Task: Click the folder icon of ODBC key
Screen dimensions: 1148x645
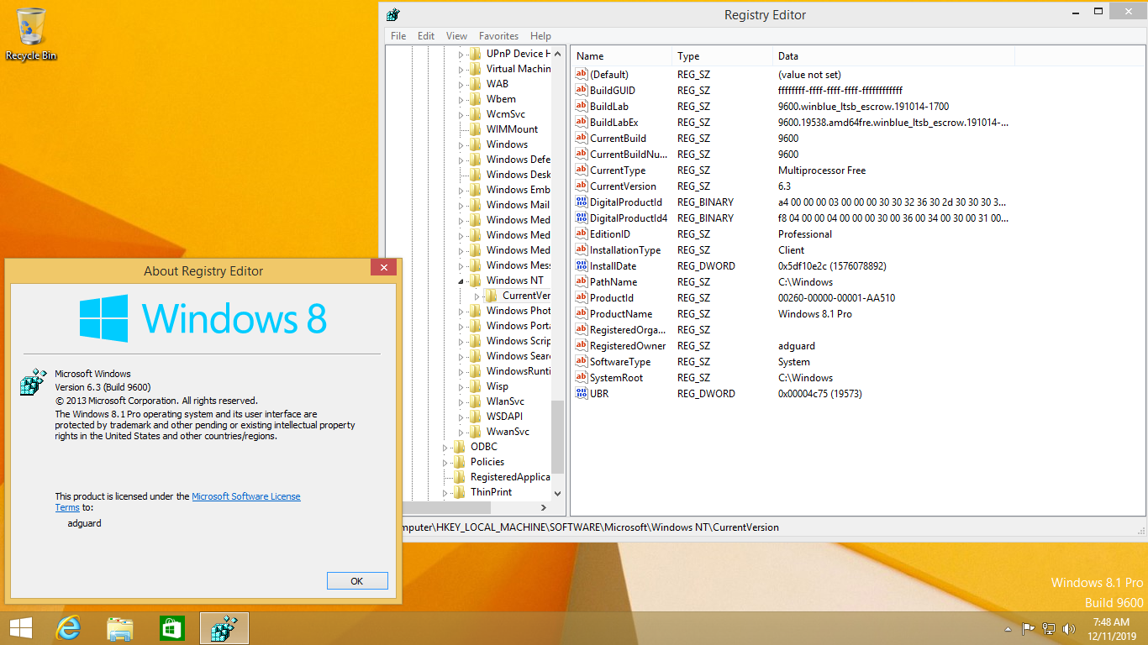Action: point(460,447)
